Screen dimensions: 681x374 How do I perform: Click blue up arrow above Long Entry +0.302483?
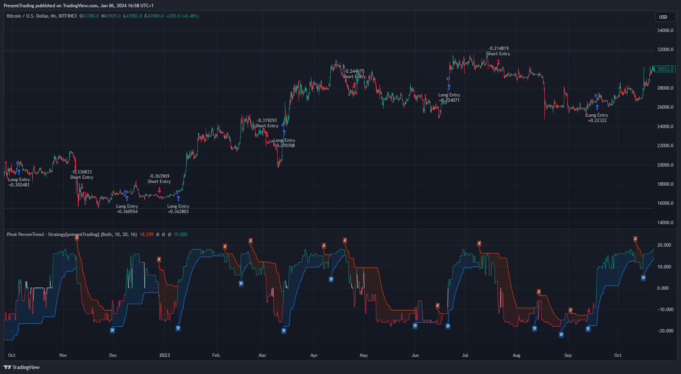coord(19,172)
